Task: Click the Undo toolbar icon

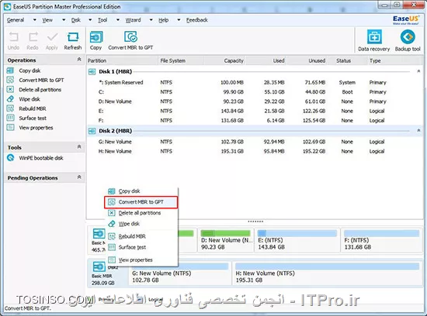Action: point(13,40)
